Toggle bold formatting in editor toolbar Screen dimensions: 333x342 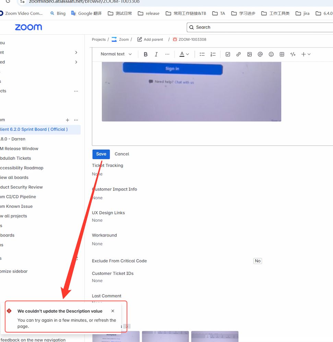[x=145, y=54]
